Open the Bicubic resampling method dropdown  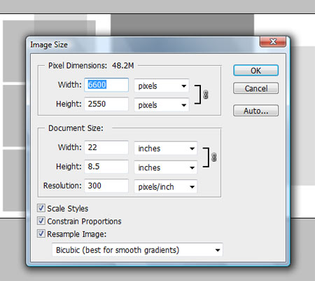(x=137, y=250)
